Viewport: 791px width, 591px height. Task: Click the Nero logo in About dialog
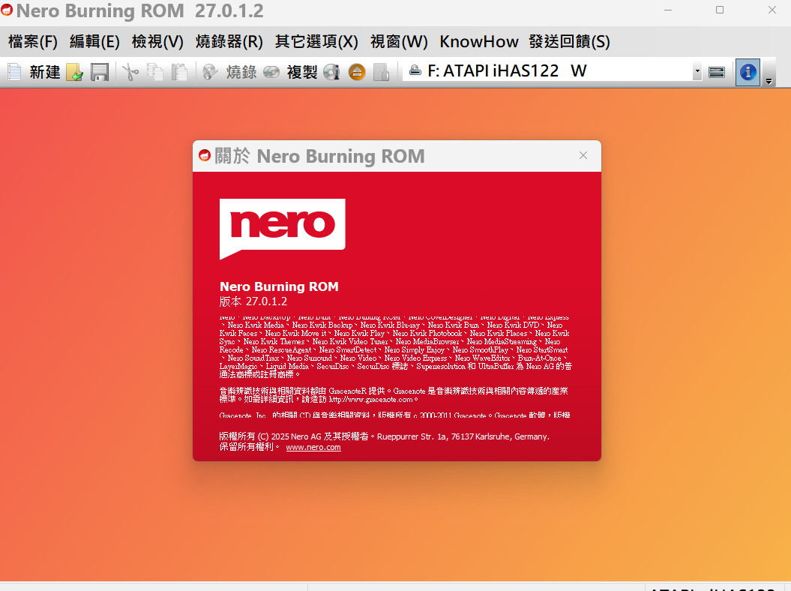click(283, 229)
